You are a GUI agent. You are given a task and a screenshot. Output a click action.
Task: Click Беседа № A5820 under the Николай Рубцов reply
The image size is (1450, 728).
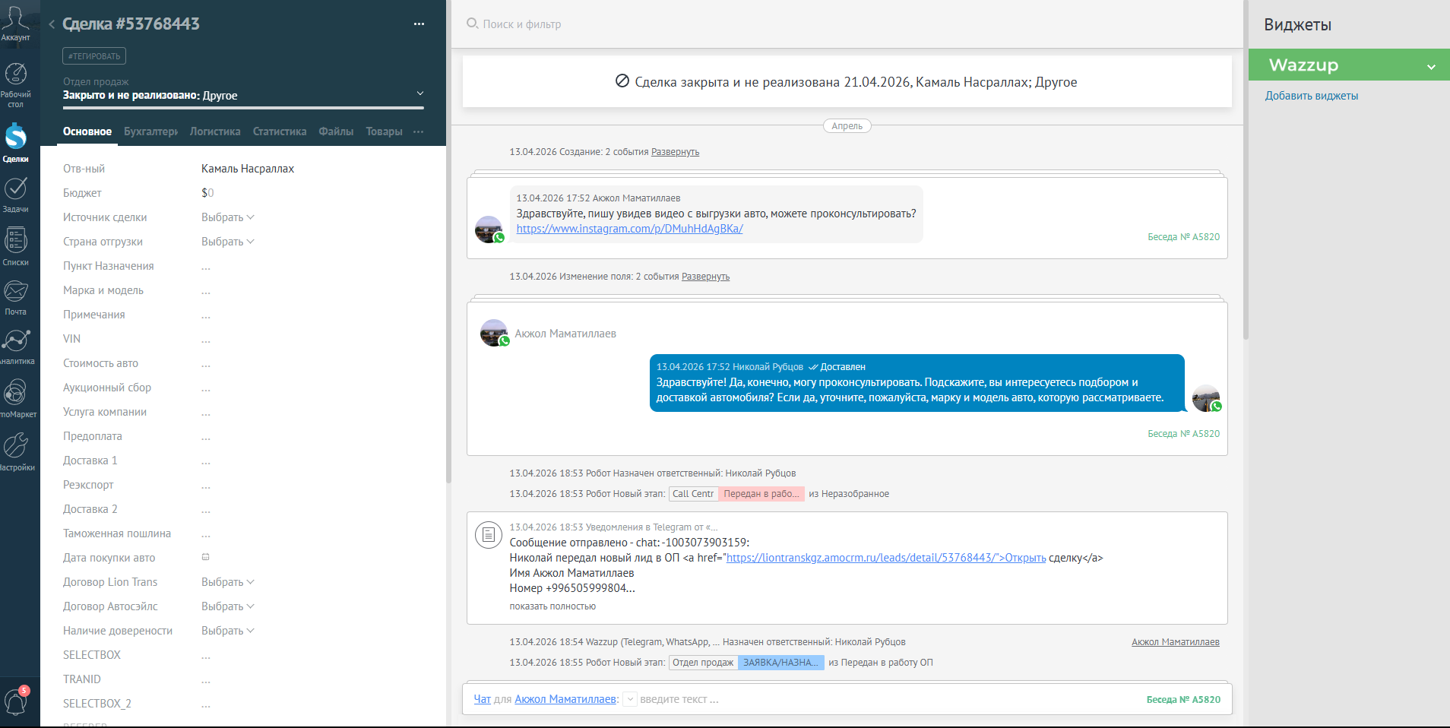(1184, 434)
